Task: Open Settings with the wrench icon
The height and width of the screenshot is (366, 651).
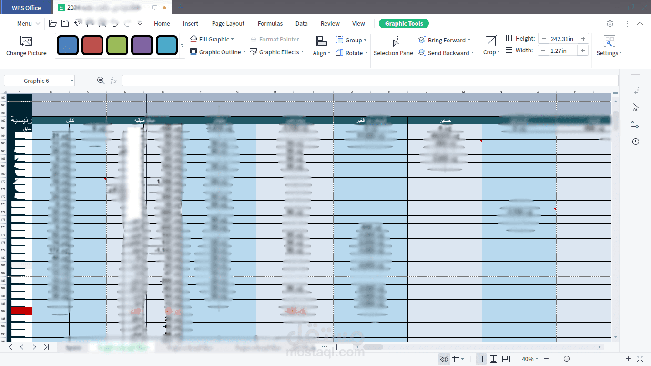Action: [609, 41]
